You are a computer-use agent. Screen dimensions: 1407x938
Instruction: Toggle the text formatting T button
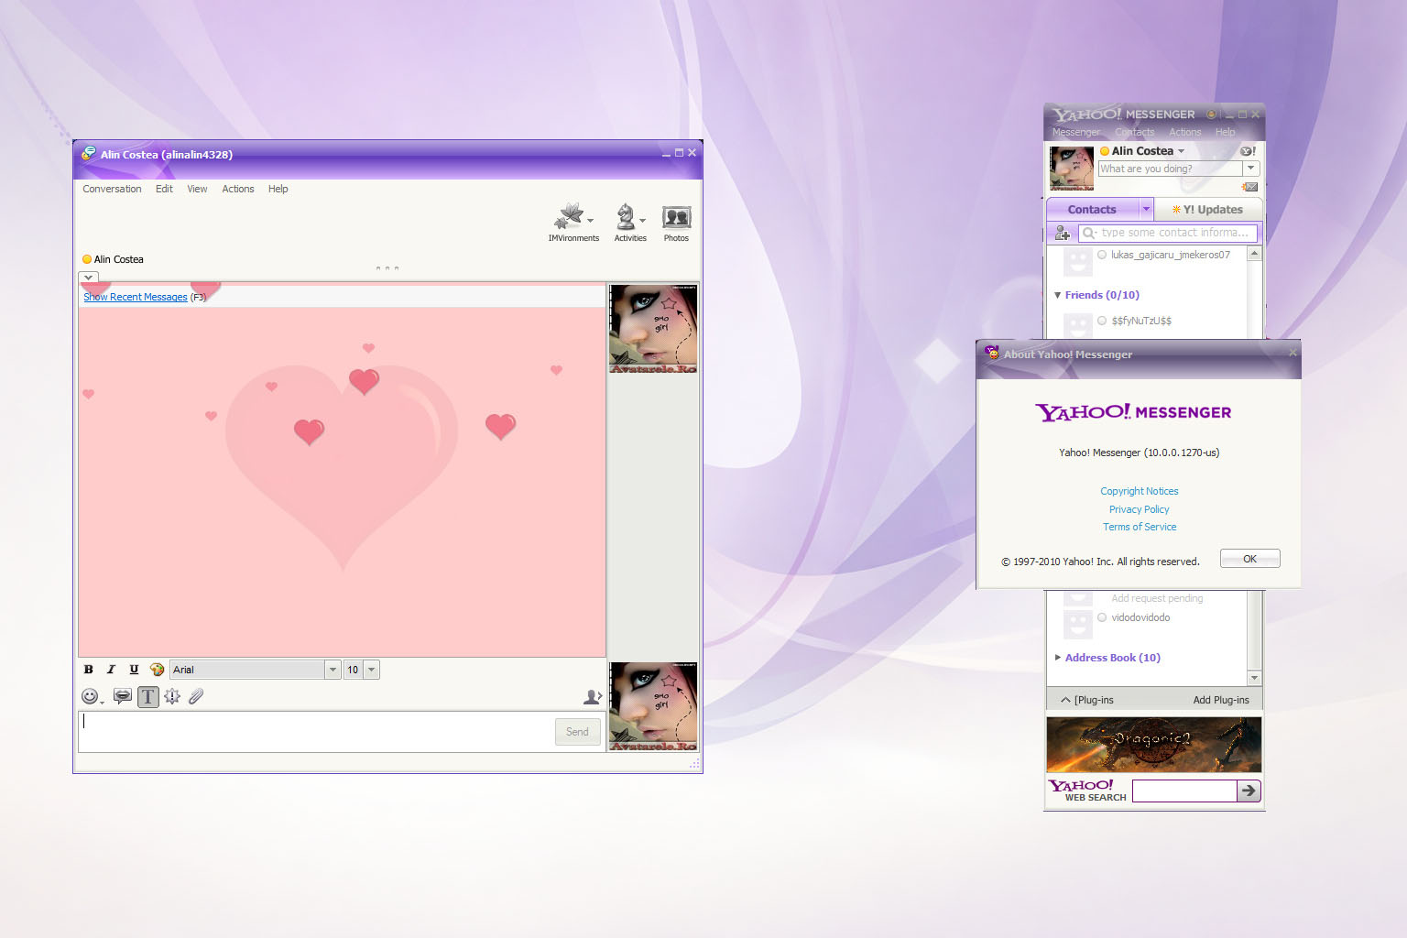[147, 696]
